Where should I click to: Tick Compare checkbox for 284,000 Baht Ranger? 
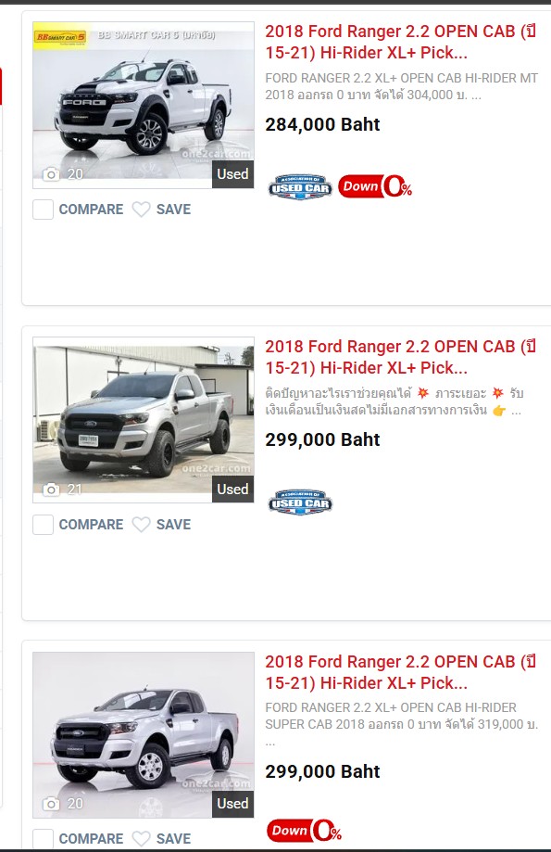click(43, 210)
